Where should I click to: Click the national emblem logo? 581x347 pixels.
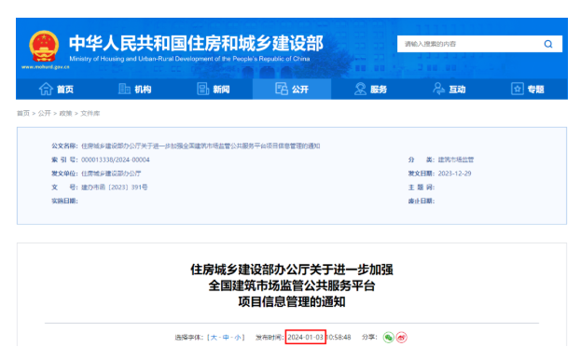[x=44, y=47]
